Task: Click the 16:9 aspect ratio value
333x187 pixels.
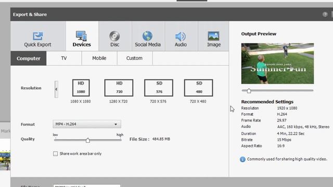Action: [280, 146]
